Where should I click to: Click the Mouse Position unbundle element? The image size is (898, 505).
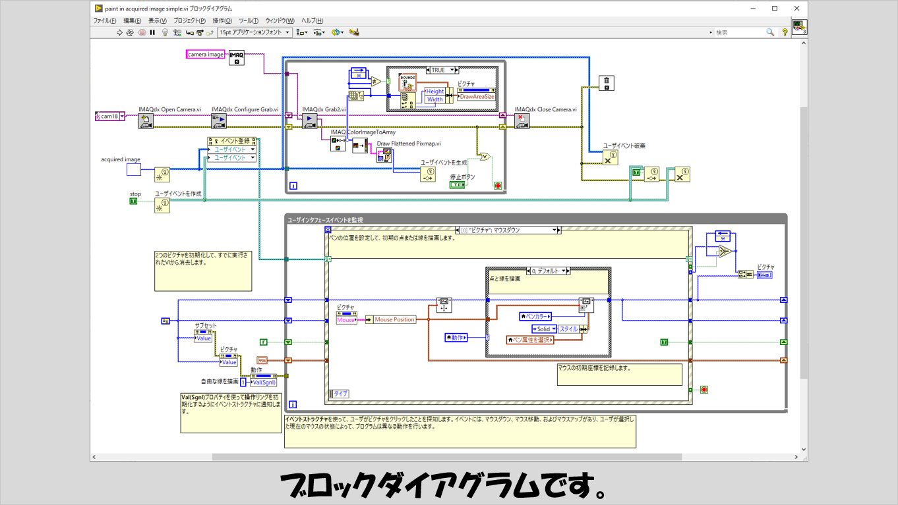[394, 319]
